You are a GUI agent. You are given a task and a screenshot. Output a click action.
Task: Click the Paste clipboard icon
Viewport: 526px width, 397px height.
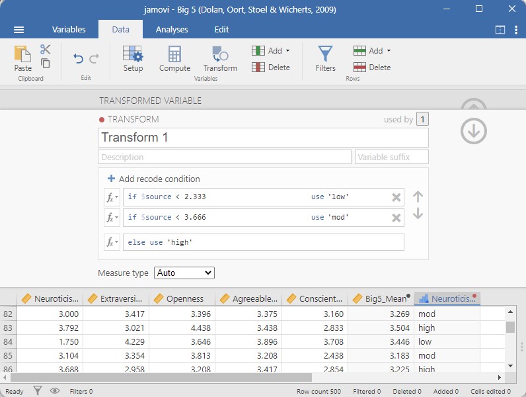point(23,54)
